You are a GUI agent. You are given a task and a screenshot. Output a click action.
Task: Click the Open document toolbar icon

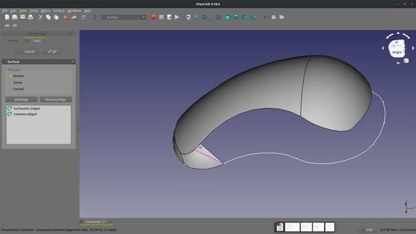15,18
